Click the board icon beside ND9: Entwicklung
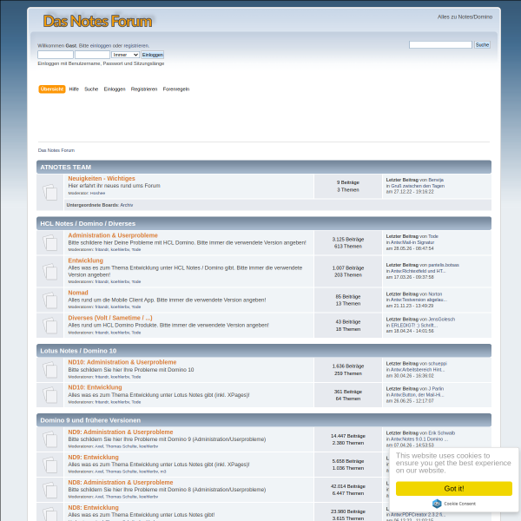This screenshot has width=521, height=521. tap(49, 465)
